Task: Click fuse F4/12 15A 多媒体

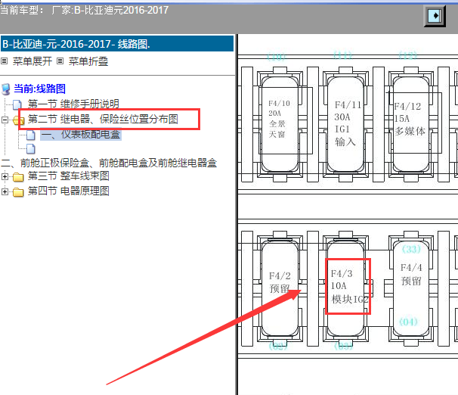Action: click(x=411, y=124)
